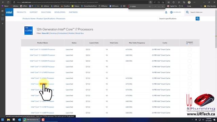Go to Products Home breadcrumb
The width and height of the screenshot is (217, 122).
coord(29,19)
